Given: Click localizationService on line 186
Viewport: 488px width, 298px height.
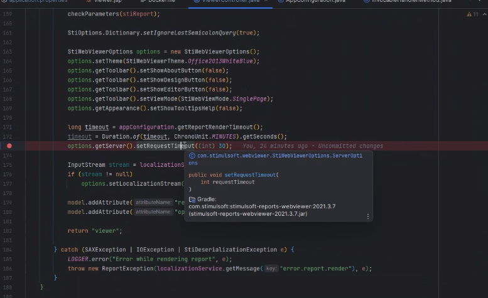Looking at the screenshot, I should click(189, 269).
